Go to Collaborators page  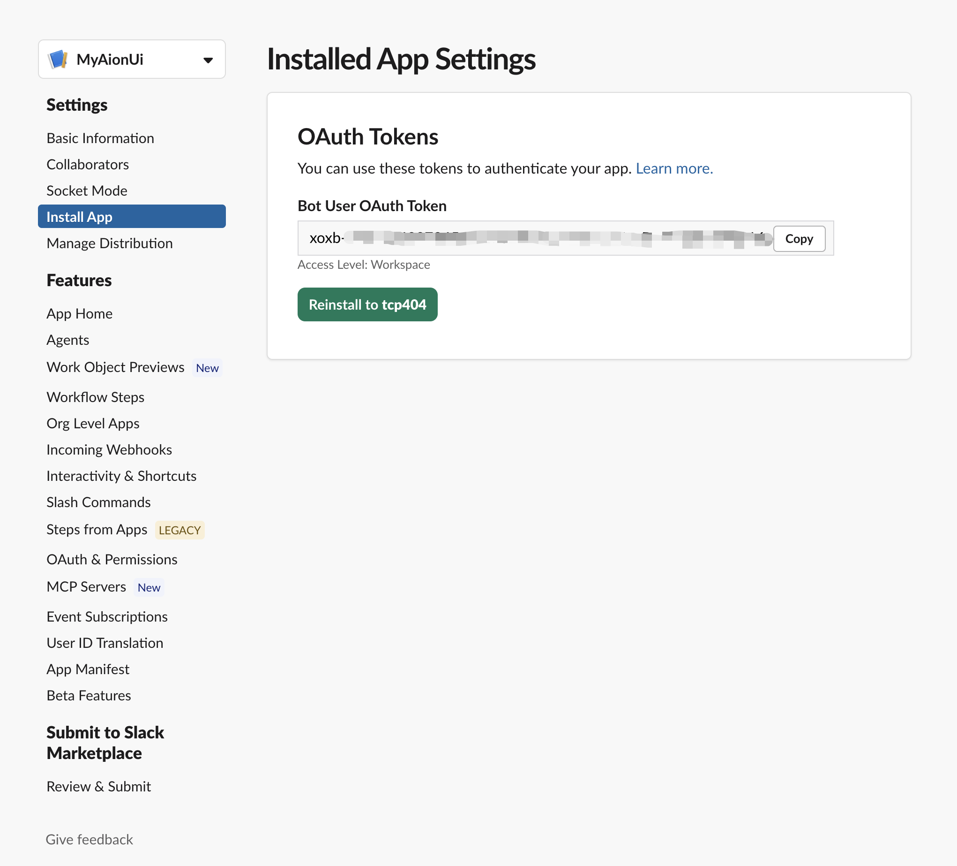(x=87, y=165)
